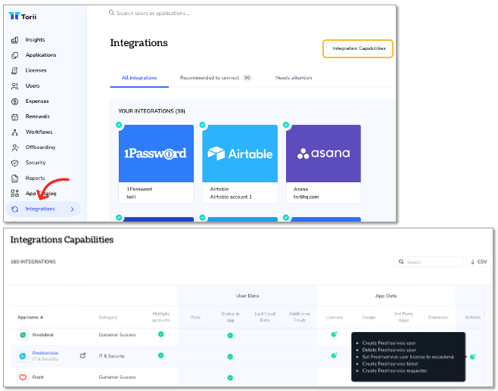498x391 pixels.
Task: Click the 90 count badge on Recommended tab
Action: tap(247, 78)
